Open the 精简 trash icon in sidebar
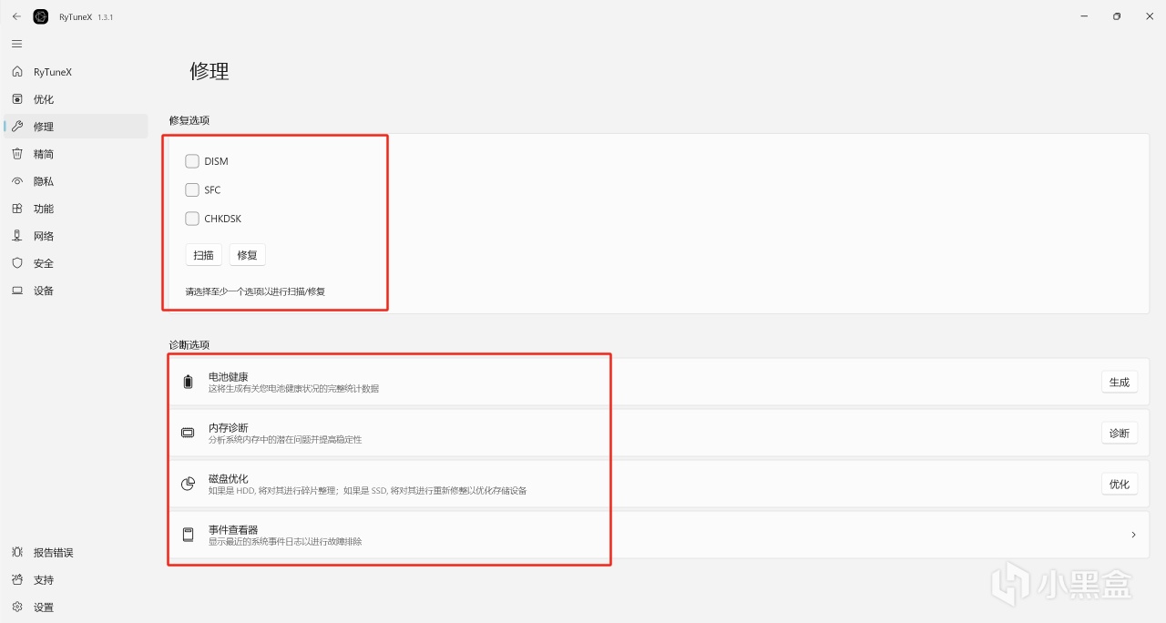 click(x=17, y=154)
